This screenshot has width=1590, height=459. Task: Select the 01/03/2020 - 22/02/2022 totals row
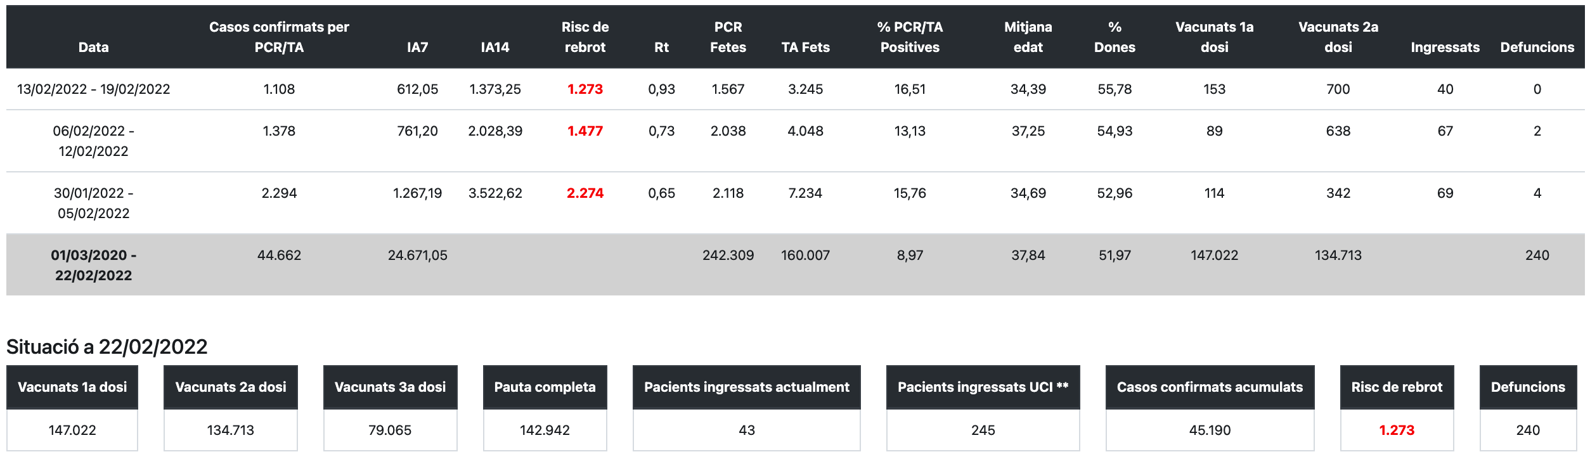click(x=93, y=265)
